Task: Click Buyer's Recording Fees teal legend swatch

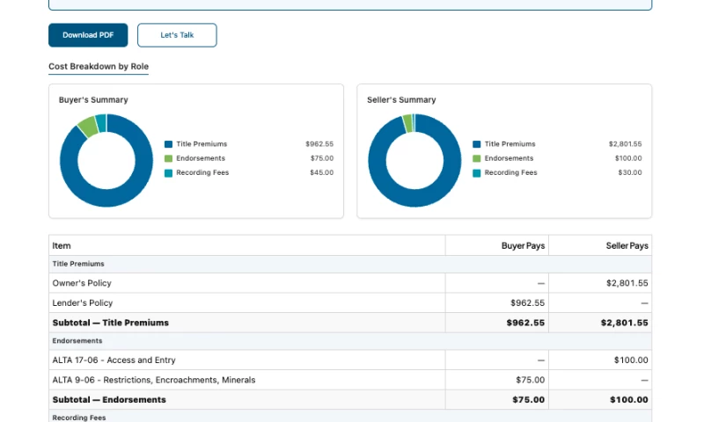Action: pos(168,172)
